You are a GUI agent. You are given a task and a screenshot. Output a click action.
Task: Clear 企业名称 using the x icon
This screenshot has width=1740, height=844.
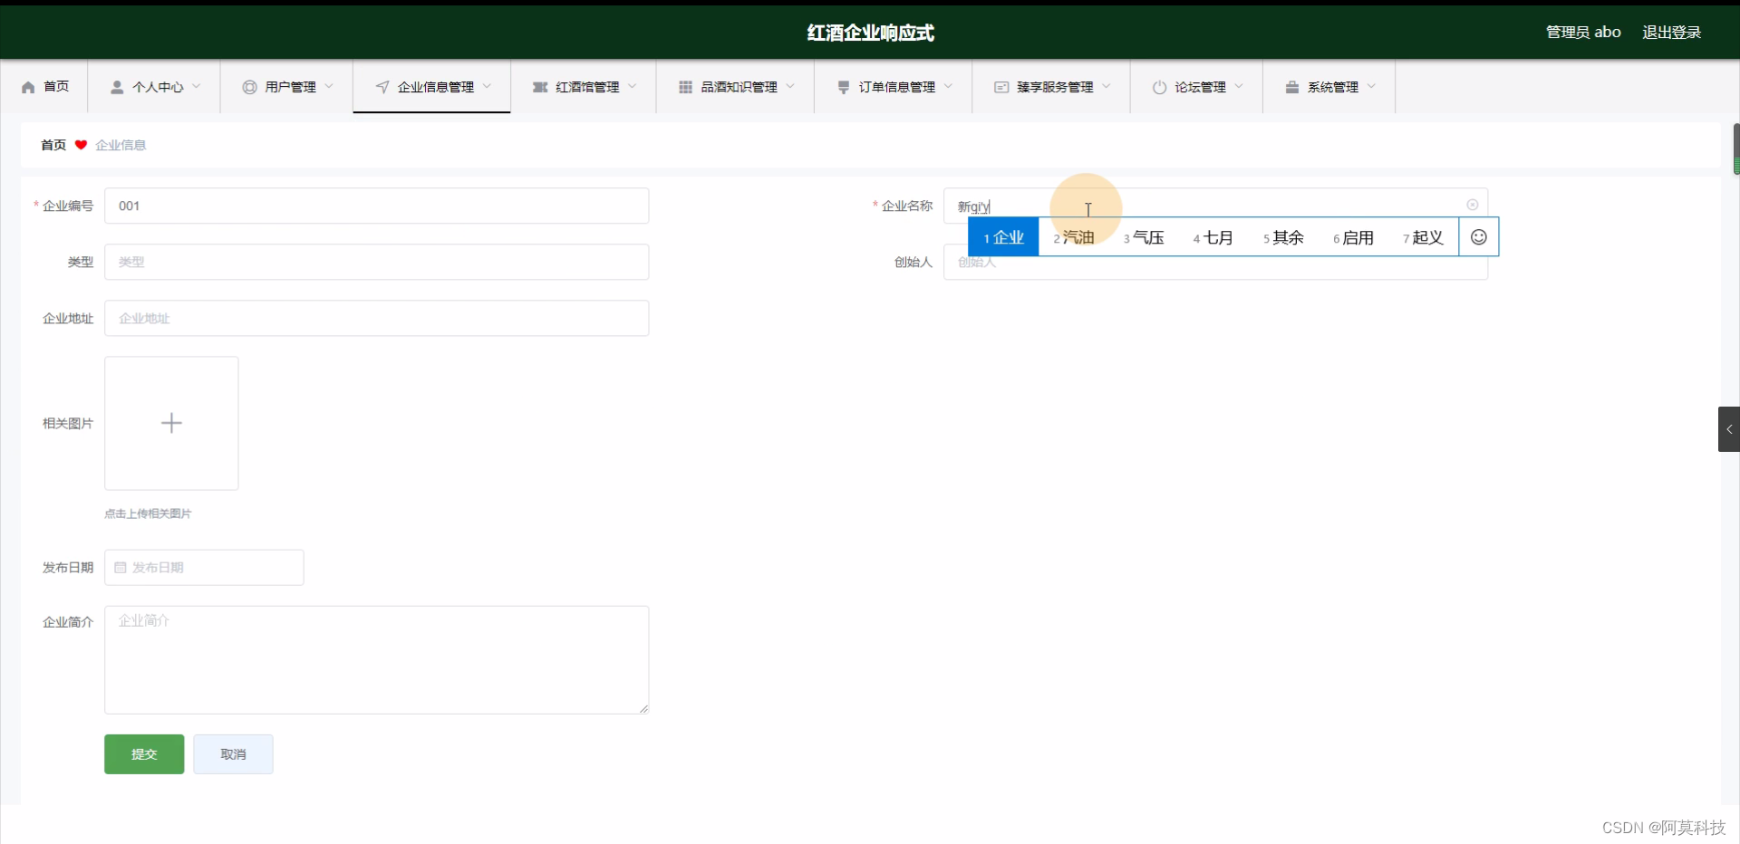click(x=1473, y=204)
